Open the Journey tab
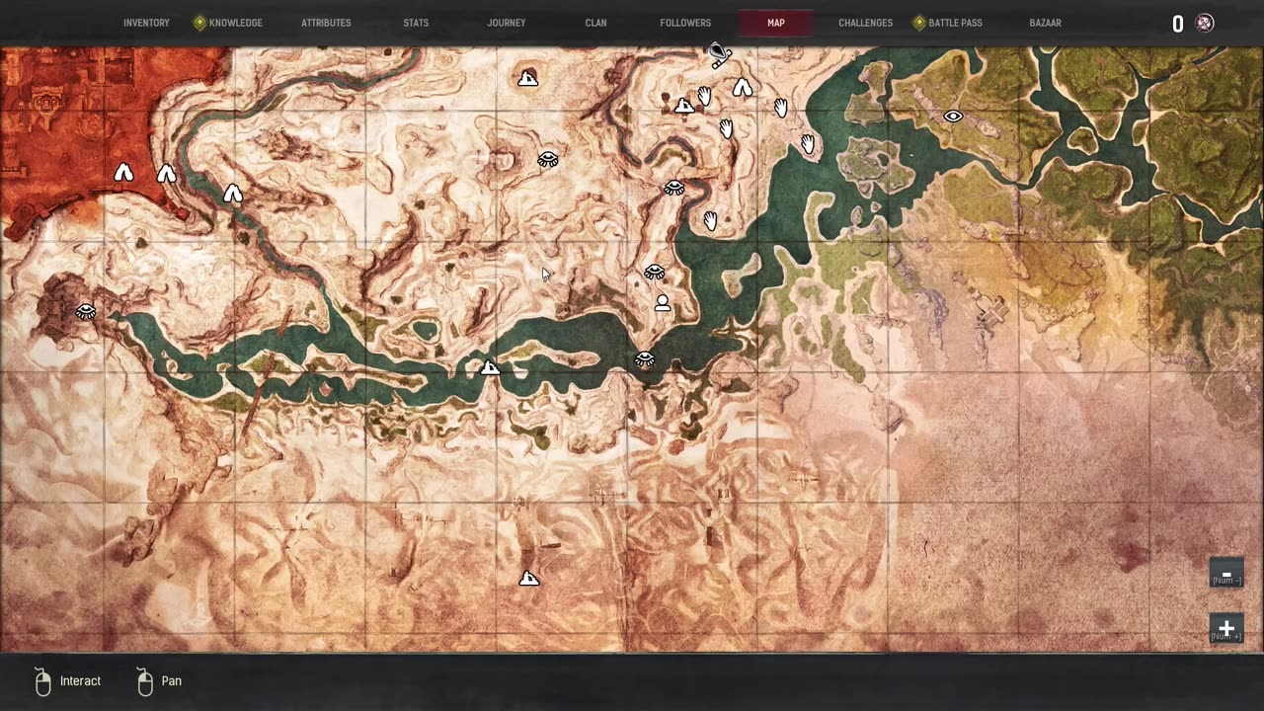1264x711 pixels. coord(507,23)
